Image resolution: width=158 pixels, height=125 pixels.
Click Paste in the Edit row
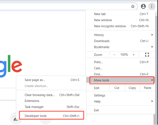(147, 88)
